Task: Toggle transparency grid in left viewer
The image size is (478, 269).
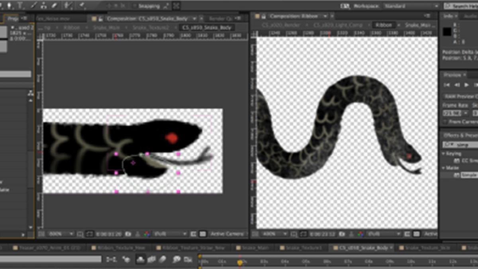Action: pos(203,234)
